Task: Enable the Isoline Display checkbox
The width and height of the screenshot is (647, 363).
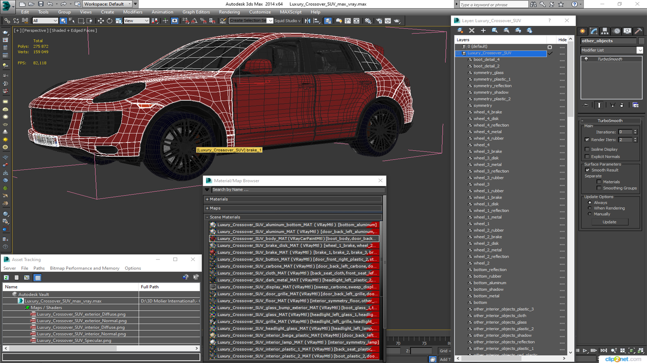Action: pos(587,149)
